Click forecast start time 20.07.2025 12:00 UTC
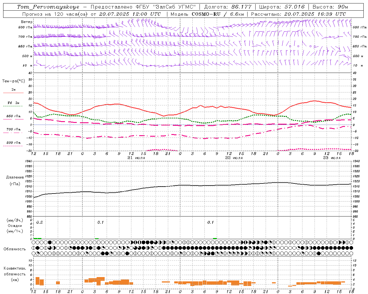 pyautogui.click(x=130, y=14)
